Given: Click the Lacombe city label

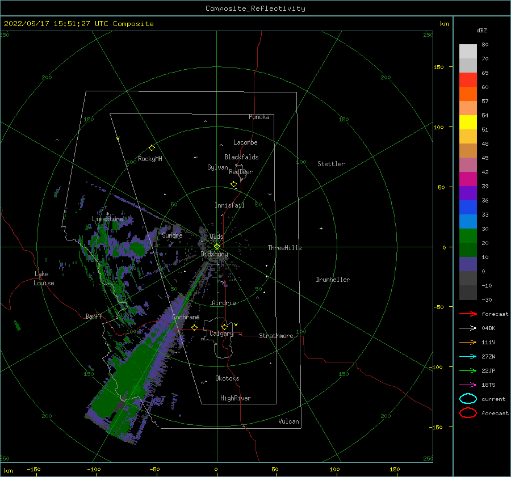Looking at the screenshot, I should 245,142.
